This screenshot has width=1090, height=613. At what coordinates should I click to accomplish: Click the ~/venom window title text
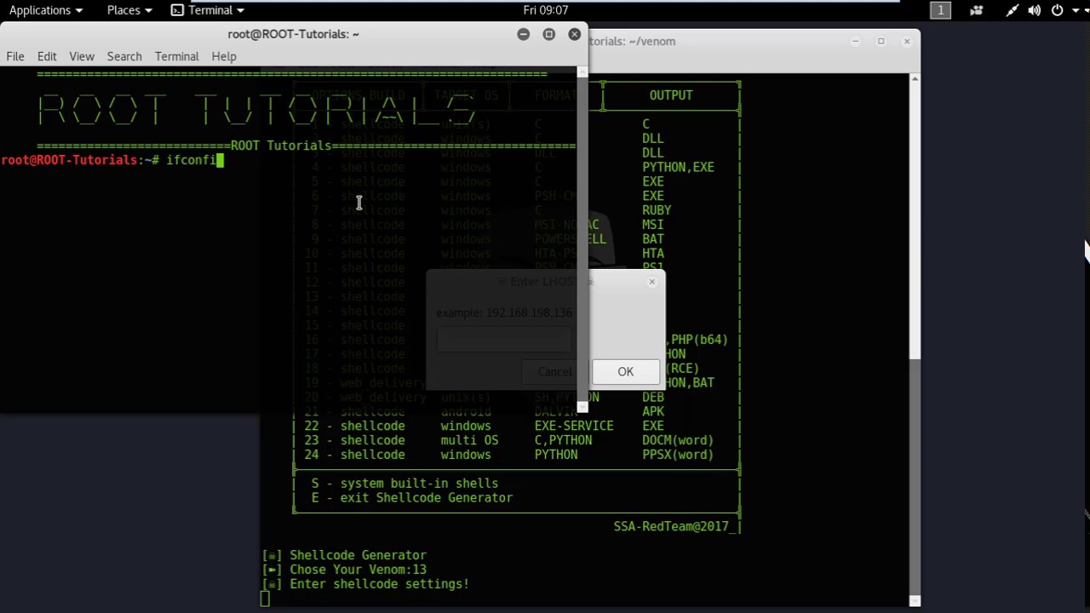click(x=632, y=41)
